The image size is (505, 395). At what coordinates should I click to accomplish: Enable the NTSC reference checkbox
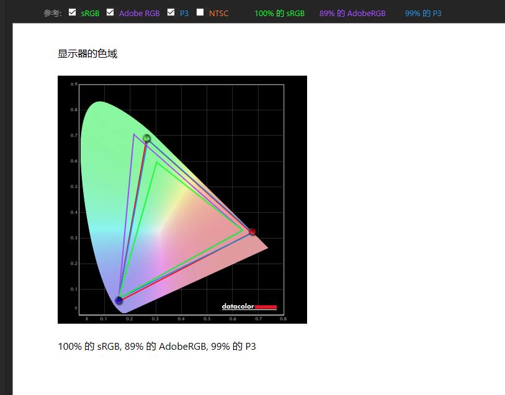point(200,12)
